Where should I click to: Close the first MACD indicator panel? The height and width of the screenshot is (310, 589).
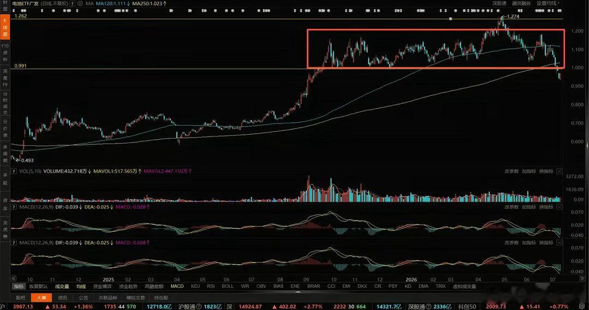click(x=560, y=207)
